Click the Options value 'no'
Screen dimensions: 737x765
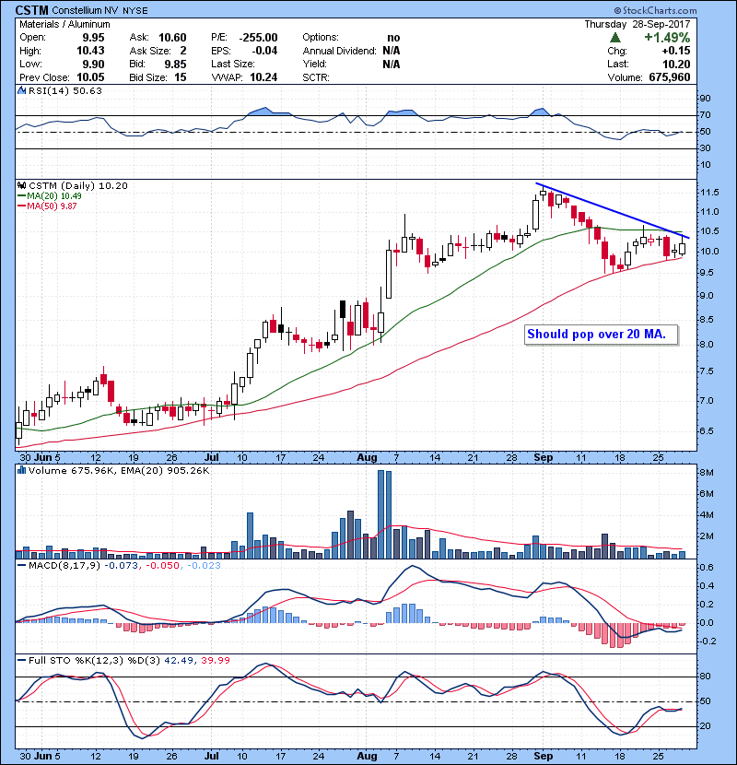(x=393, y=38)
